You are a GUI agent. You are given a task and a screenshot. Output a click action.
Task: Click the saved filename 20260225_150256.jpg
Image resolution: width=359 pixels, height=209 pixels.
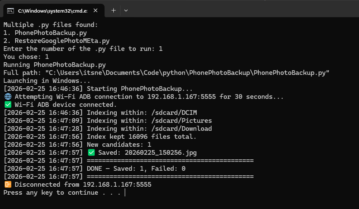point(161,153)
